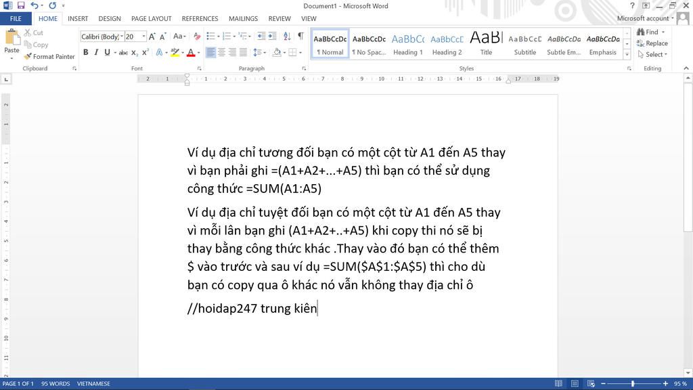This screenshot has width=693, height=390.
Task: Apply paragraph shading
Action: tap(277, 52)
